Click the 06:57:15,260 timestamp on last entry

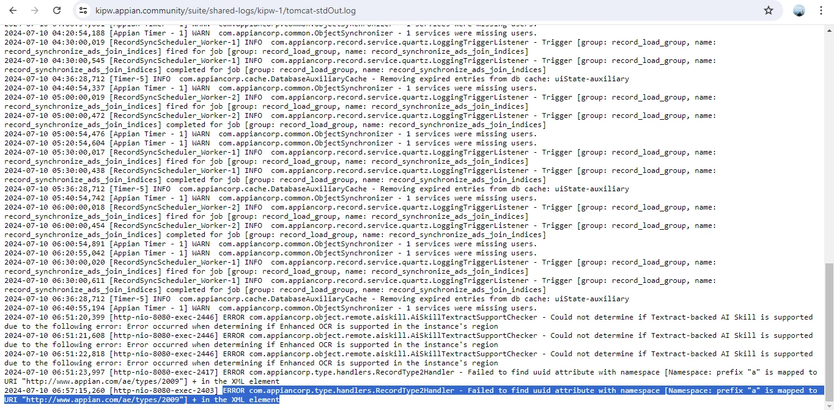(x=54, y=390)
